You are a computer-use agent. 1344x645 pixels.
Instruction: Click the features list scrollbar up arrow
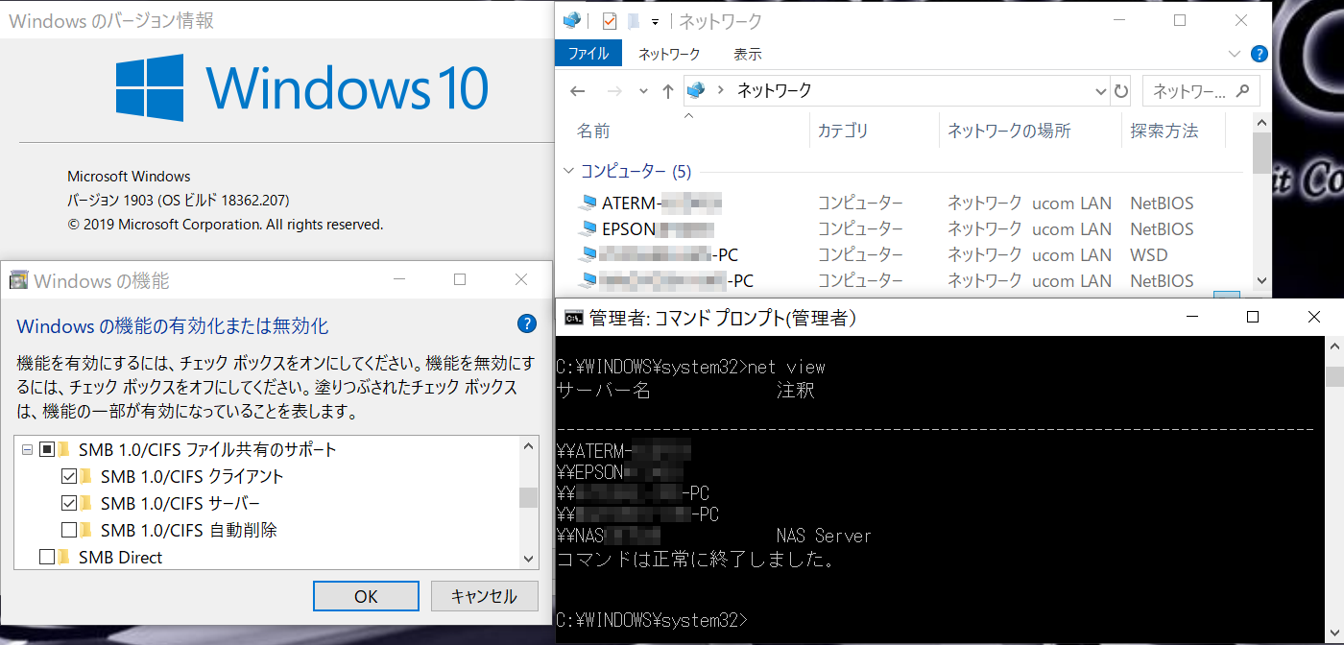click(528, 446)
